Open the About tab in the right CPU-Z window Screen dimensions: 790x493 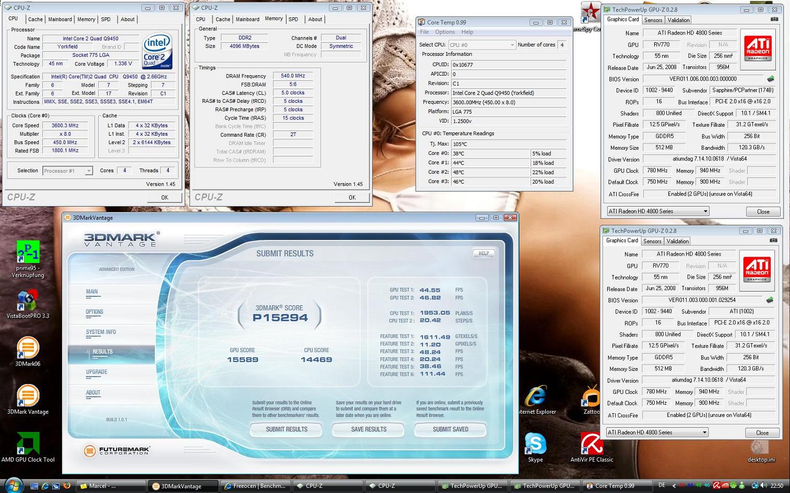pos(315,19)
